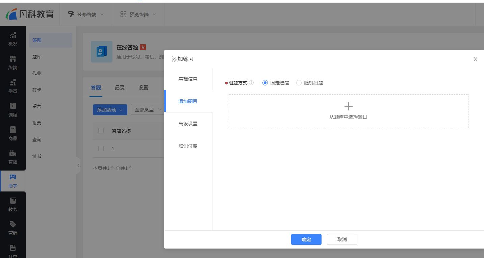Click the red 专 badge beside 在线答题
Viewport: 484px width, 258px height.
(143, 47)
